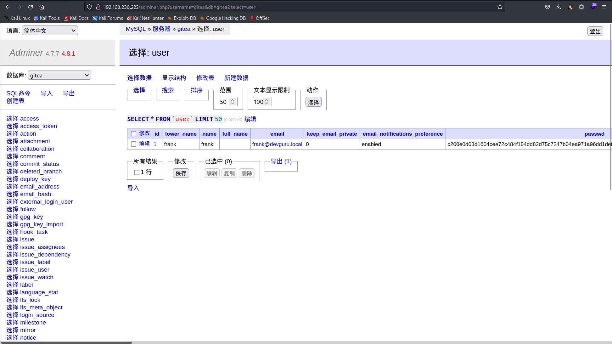This screenshot has width=612, height=344.
Task: Open the OffSec bookmark
Action: coord(260,18)
